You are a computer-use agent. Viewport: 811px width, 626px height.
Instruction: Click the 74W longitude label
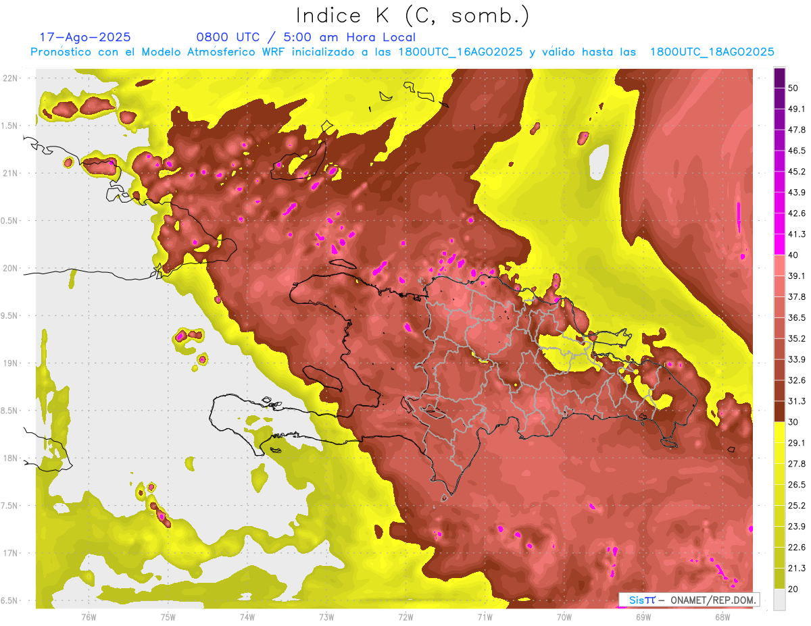[x=247, y=617]
